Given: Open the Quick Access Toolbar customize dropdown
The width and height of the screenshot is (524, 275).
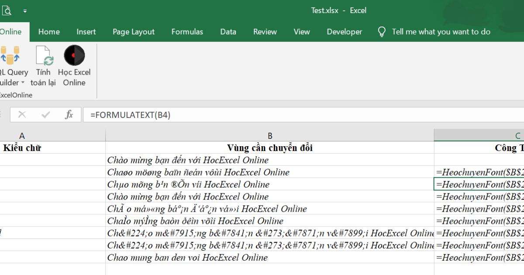Looking at the screenshot, I should coord(25,10).
